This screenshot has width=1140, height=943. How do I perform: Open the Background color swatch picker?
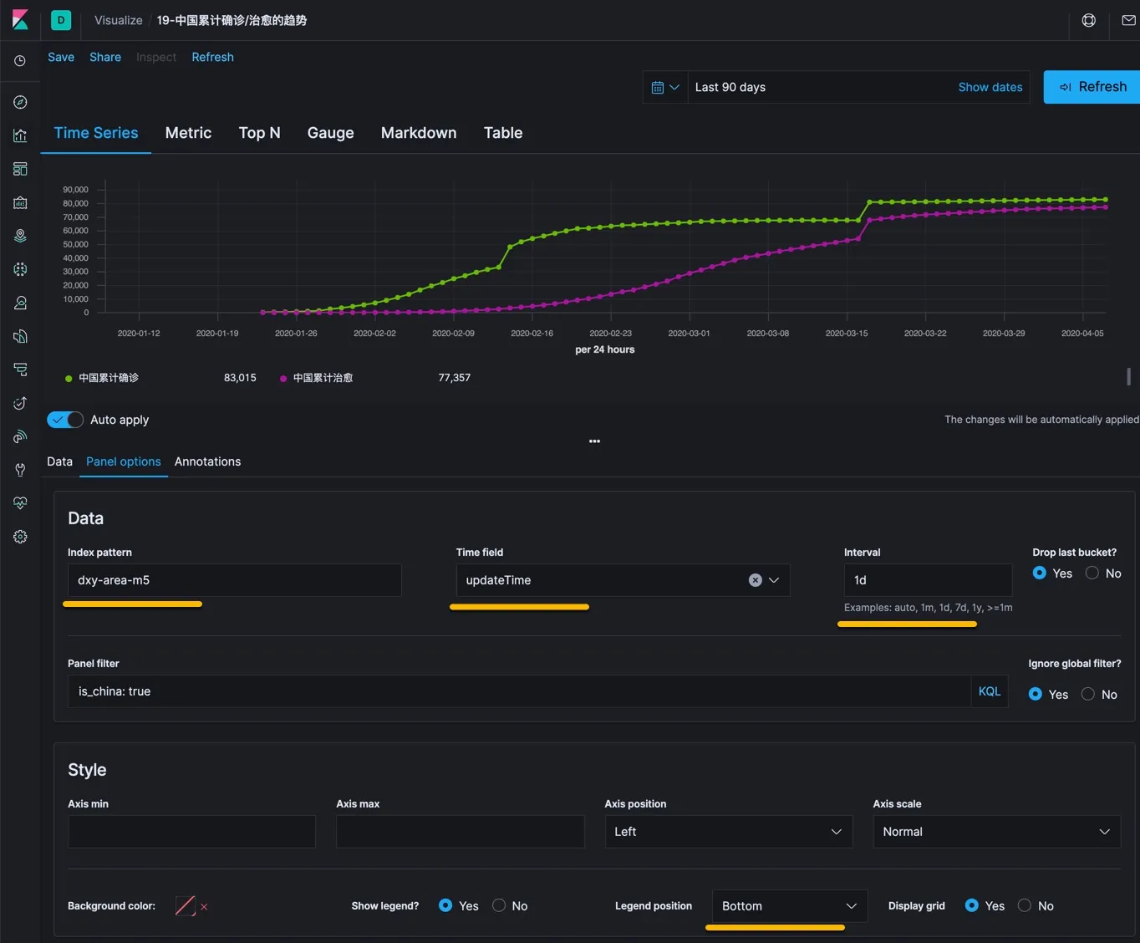pos(185,906)
